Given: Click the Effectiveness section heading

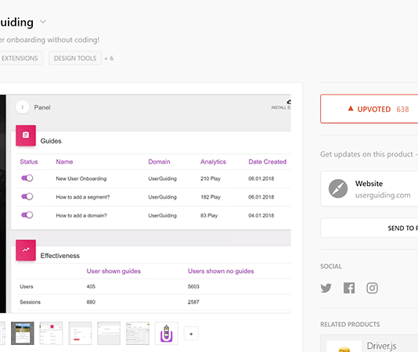Looking at the screenshot, I should [x=60, y=256].
